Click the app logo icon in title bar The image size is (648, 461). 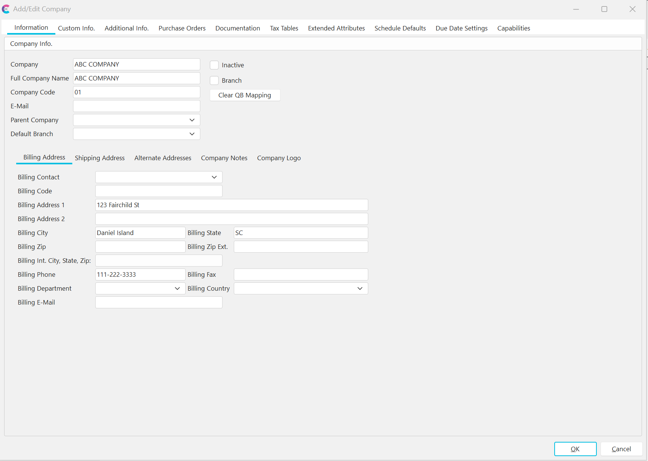point(6,9)
